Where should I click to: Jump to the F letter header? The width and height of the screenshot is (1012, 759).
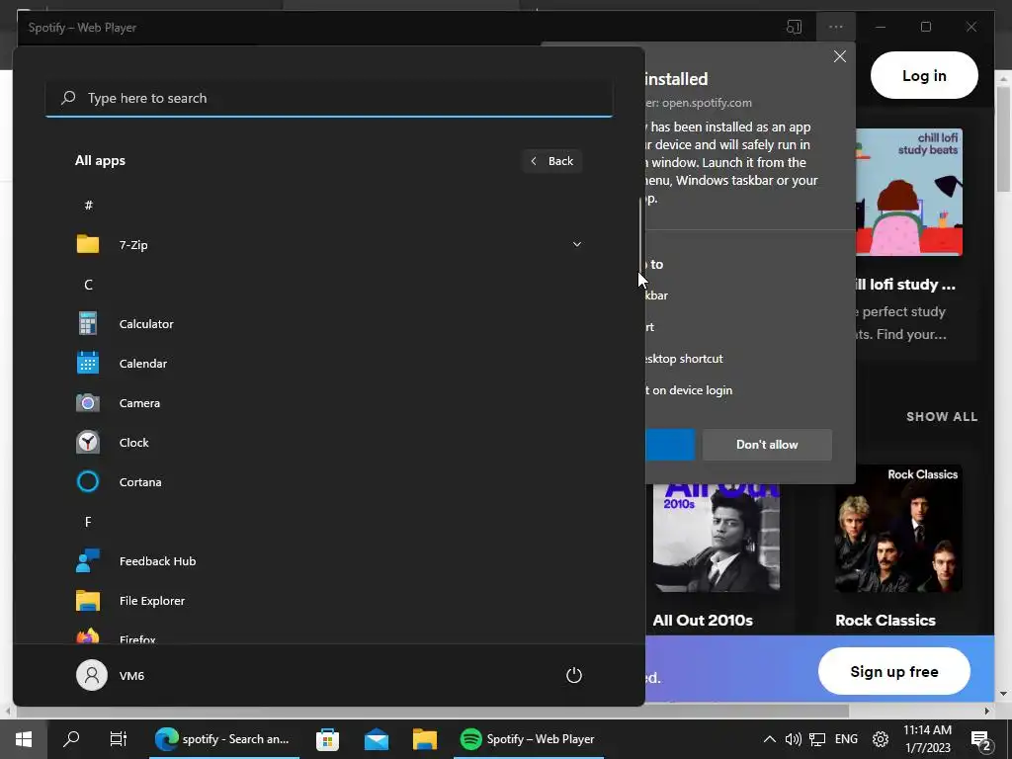[88, 521]
